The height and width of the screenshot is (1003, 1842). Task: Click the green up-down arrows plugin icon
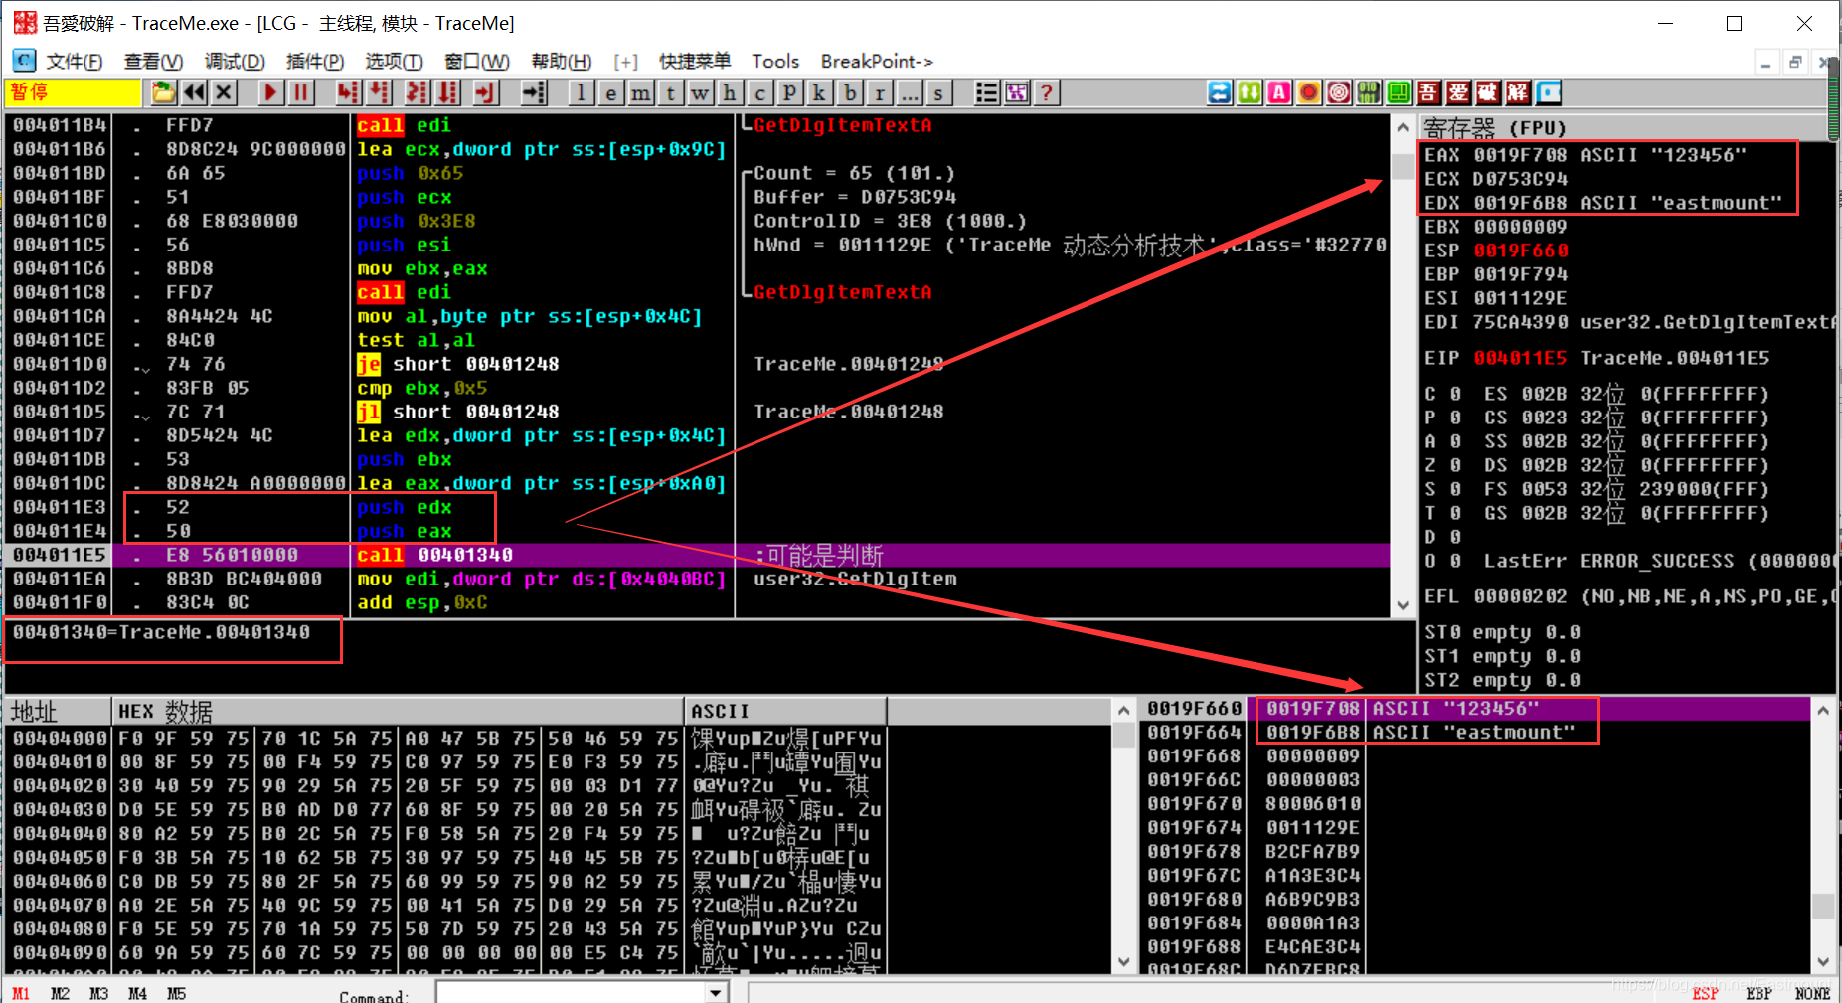(1250, 92)
